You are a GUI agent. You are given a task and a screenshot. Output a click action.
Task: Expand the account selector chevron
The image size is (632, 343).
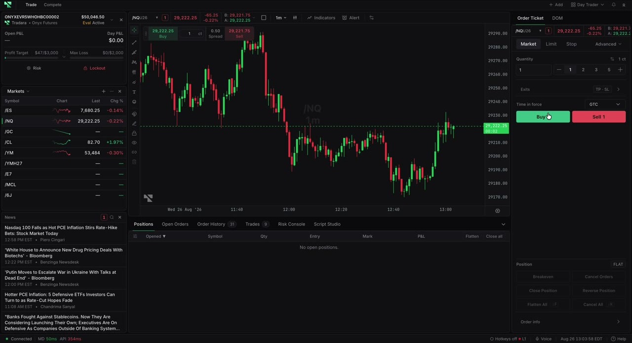[x=112, y=20]
